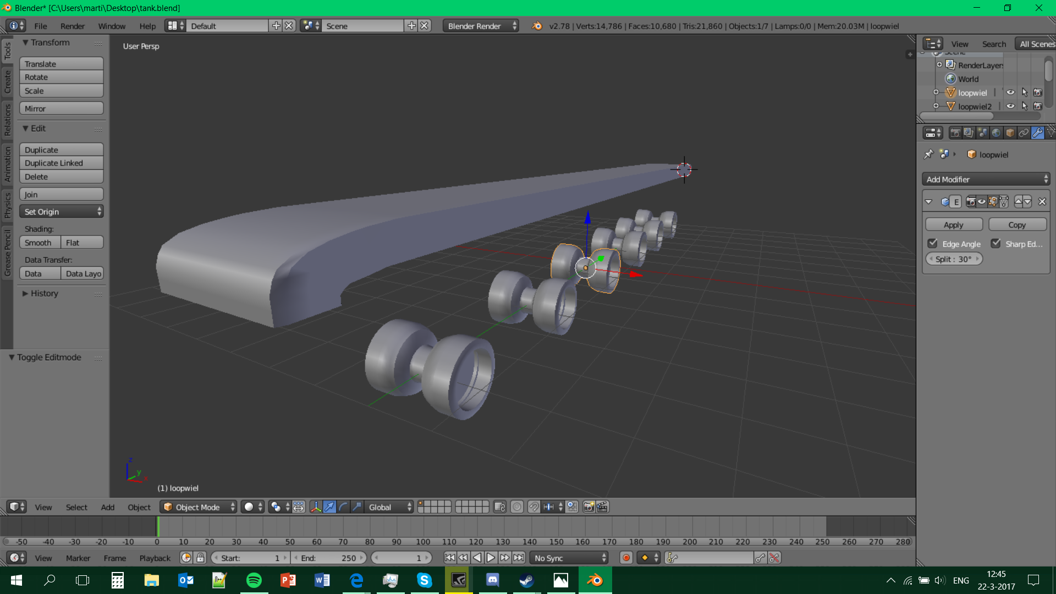Screen dimensions: 1056x594
Task: Toggle proportional editing circle icon
Action: [x=517, y=507]
